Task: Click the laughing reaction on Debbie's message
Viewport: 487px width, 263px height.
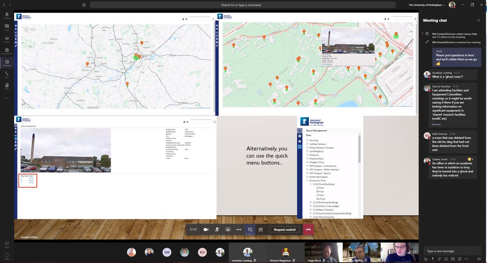Action: click(x=469, y=159)
